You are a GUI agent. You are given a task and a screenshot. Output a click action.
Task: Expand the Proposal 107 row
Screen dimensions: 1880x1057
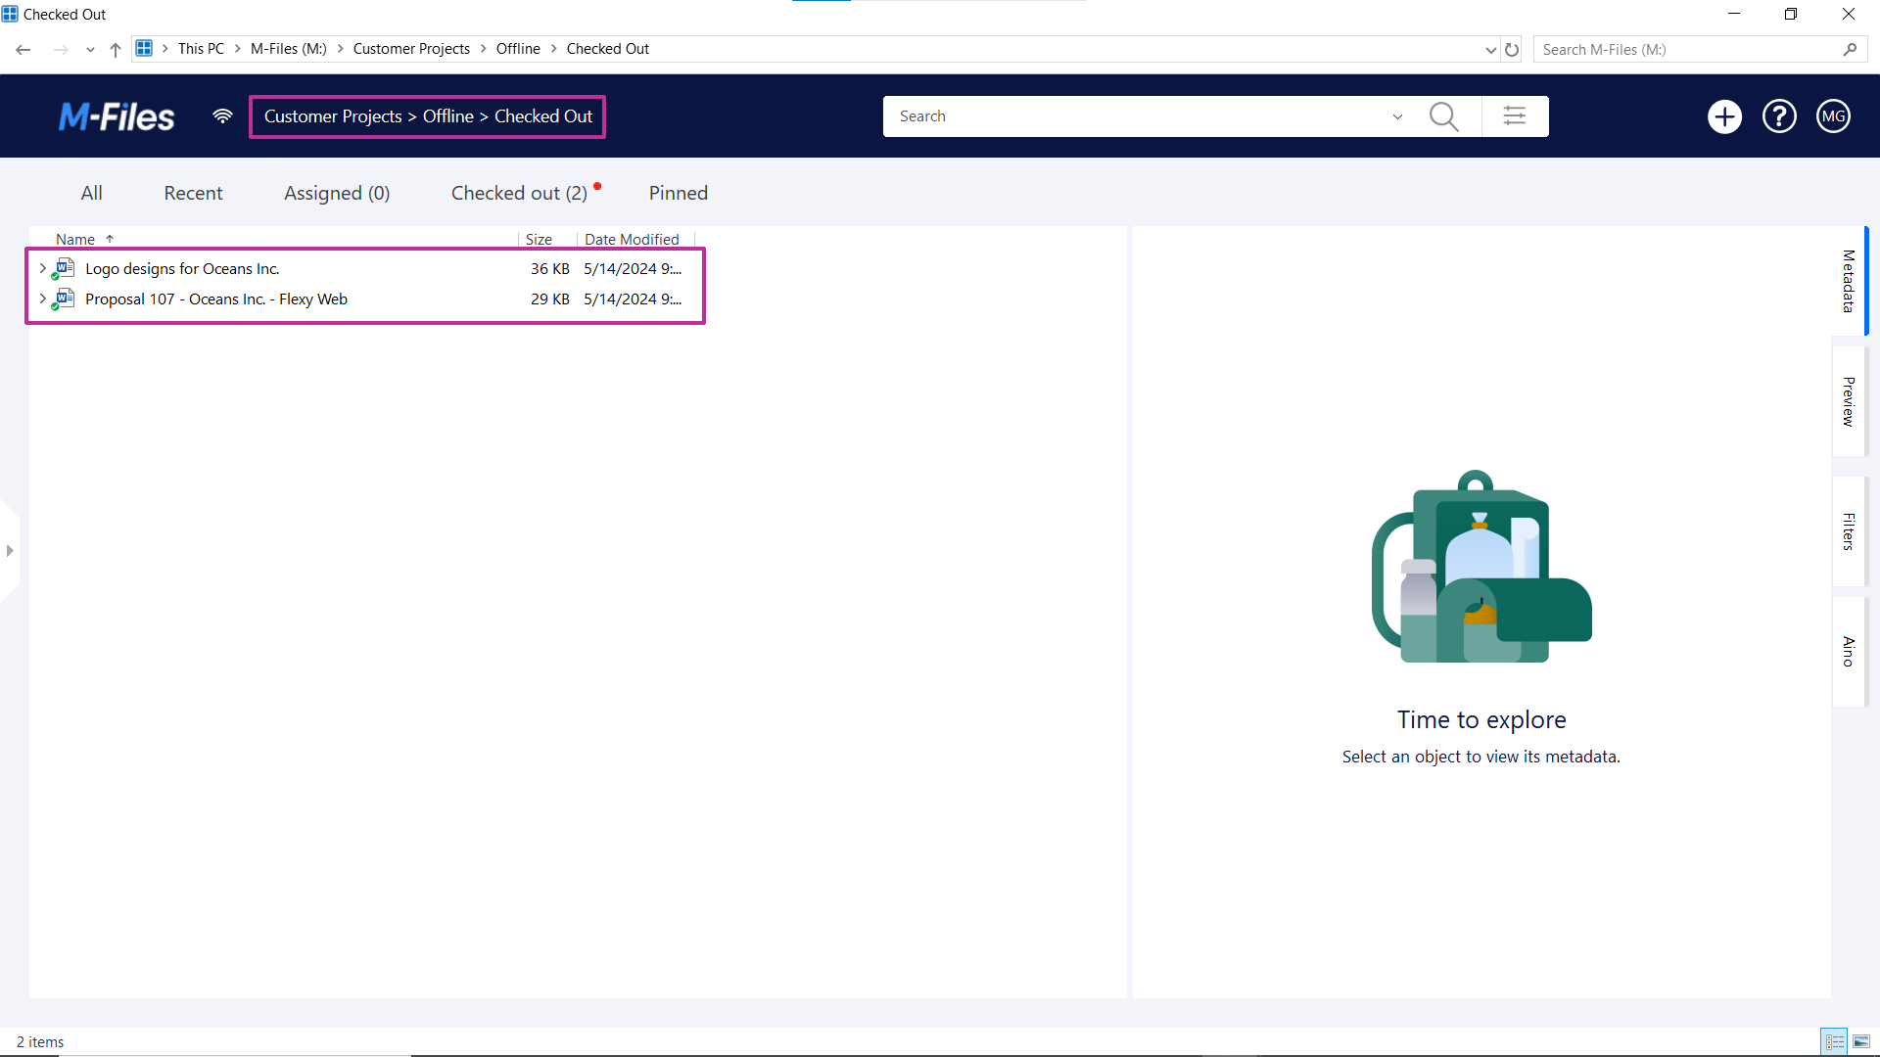[x=42, y=299]
